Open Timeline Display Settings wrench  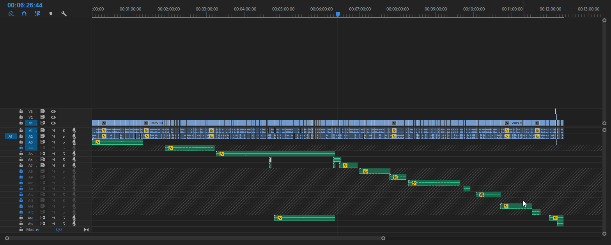(x=64, y=14)
